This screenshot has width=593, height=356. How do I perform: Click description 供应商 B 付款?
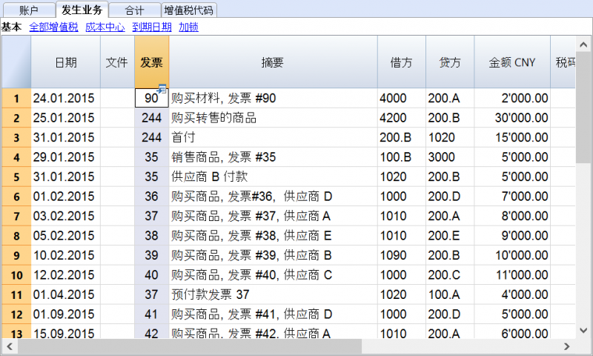tap(273, 177)
